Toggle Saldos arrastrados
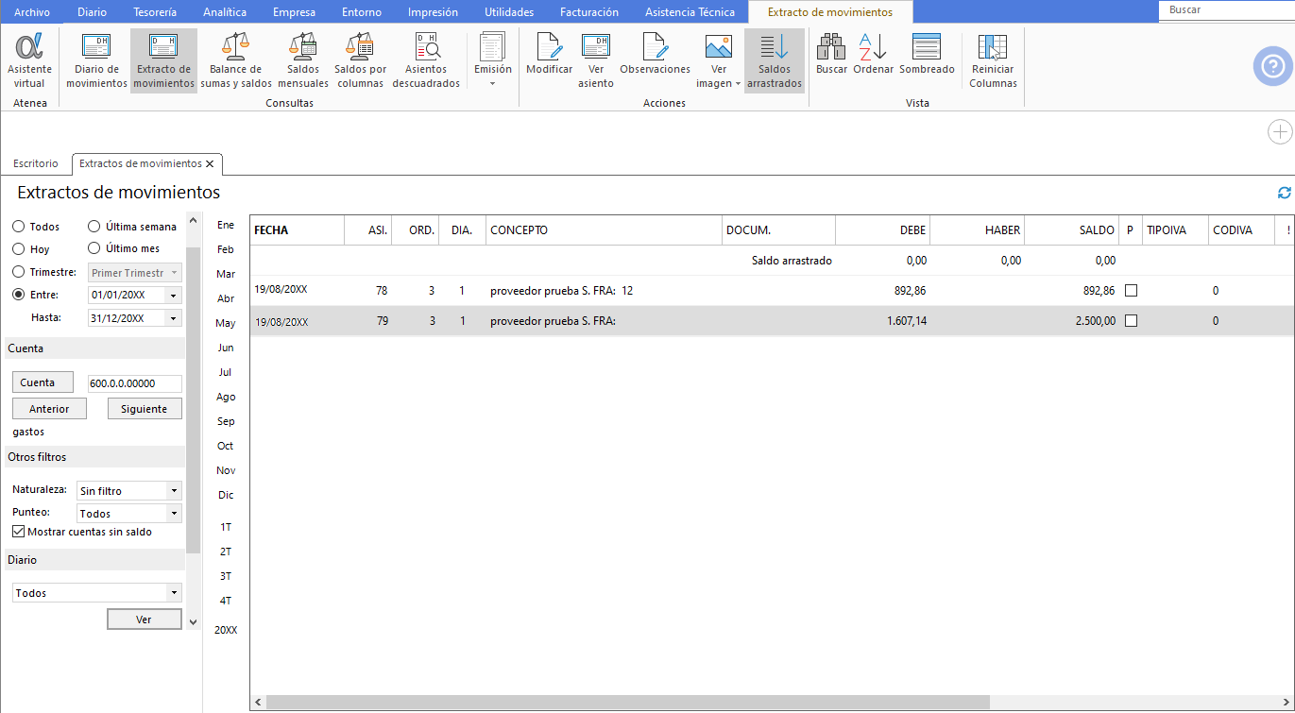The width and height of the screenshot is (1295, 713). click(x=774, y=60)
